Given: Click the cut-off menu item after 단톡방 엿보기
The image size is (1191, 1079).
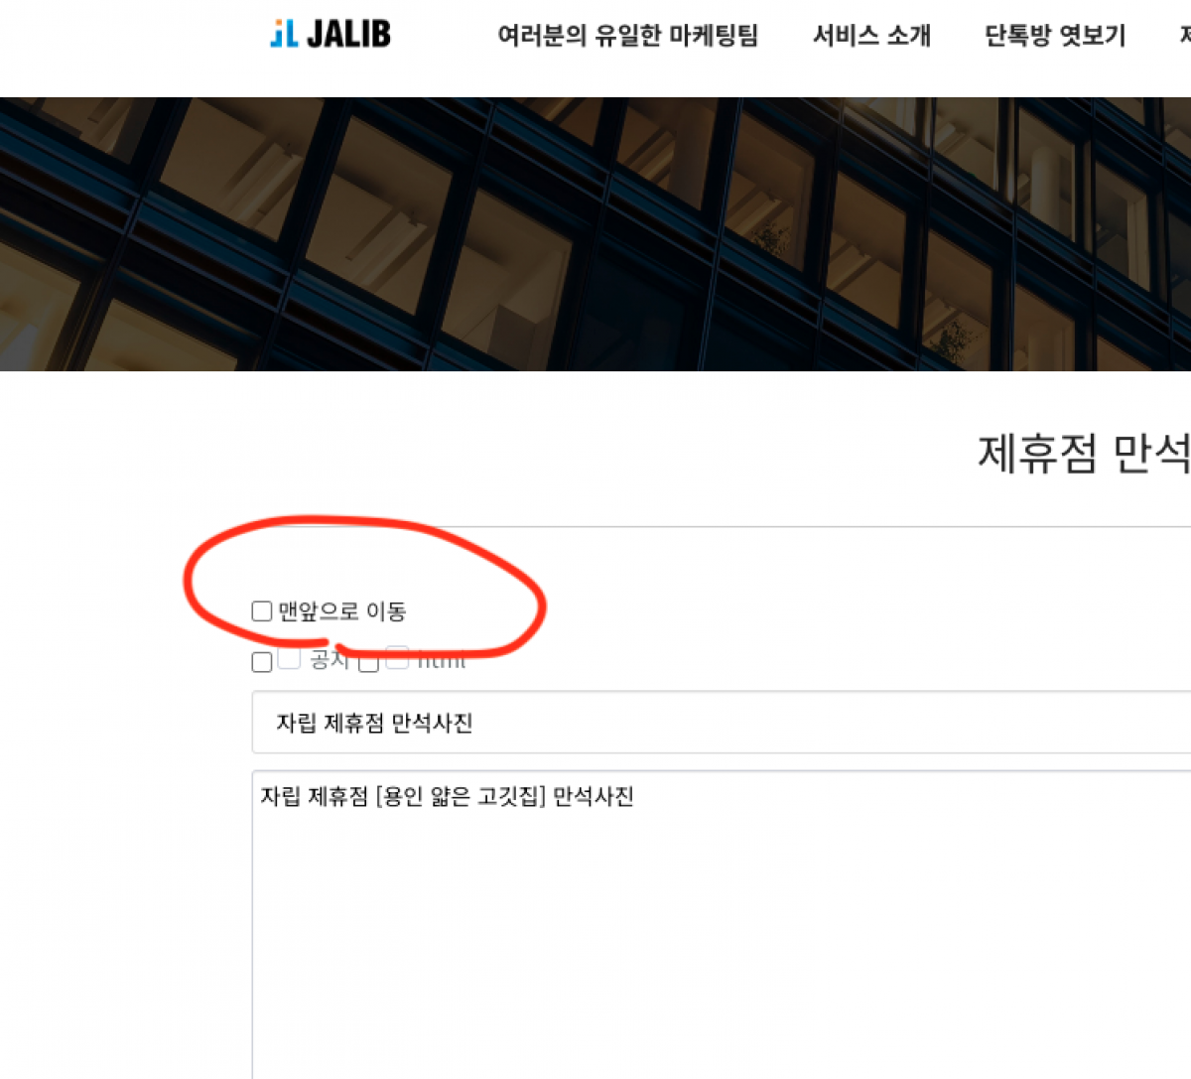Looking at the screenshot, I should [1184, 36].
